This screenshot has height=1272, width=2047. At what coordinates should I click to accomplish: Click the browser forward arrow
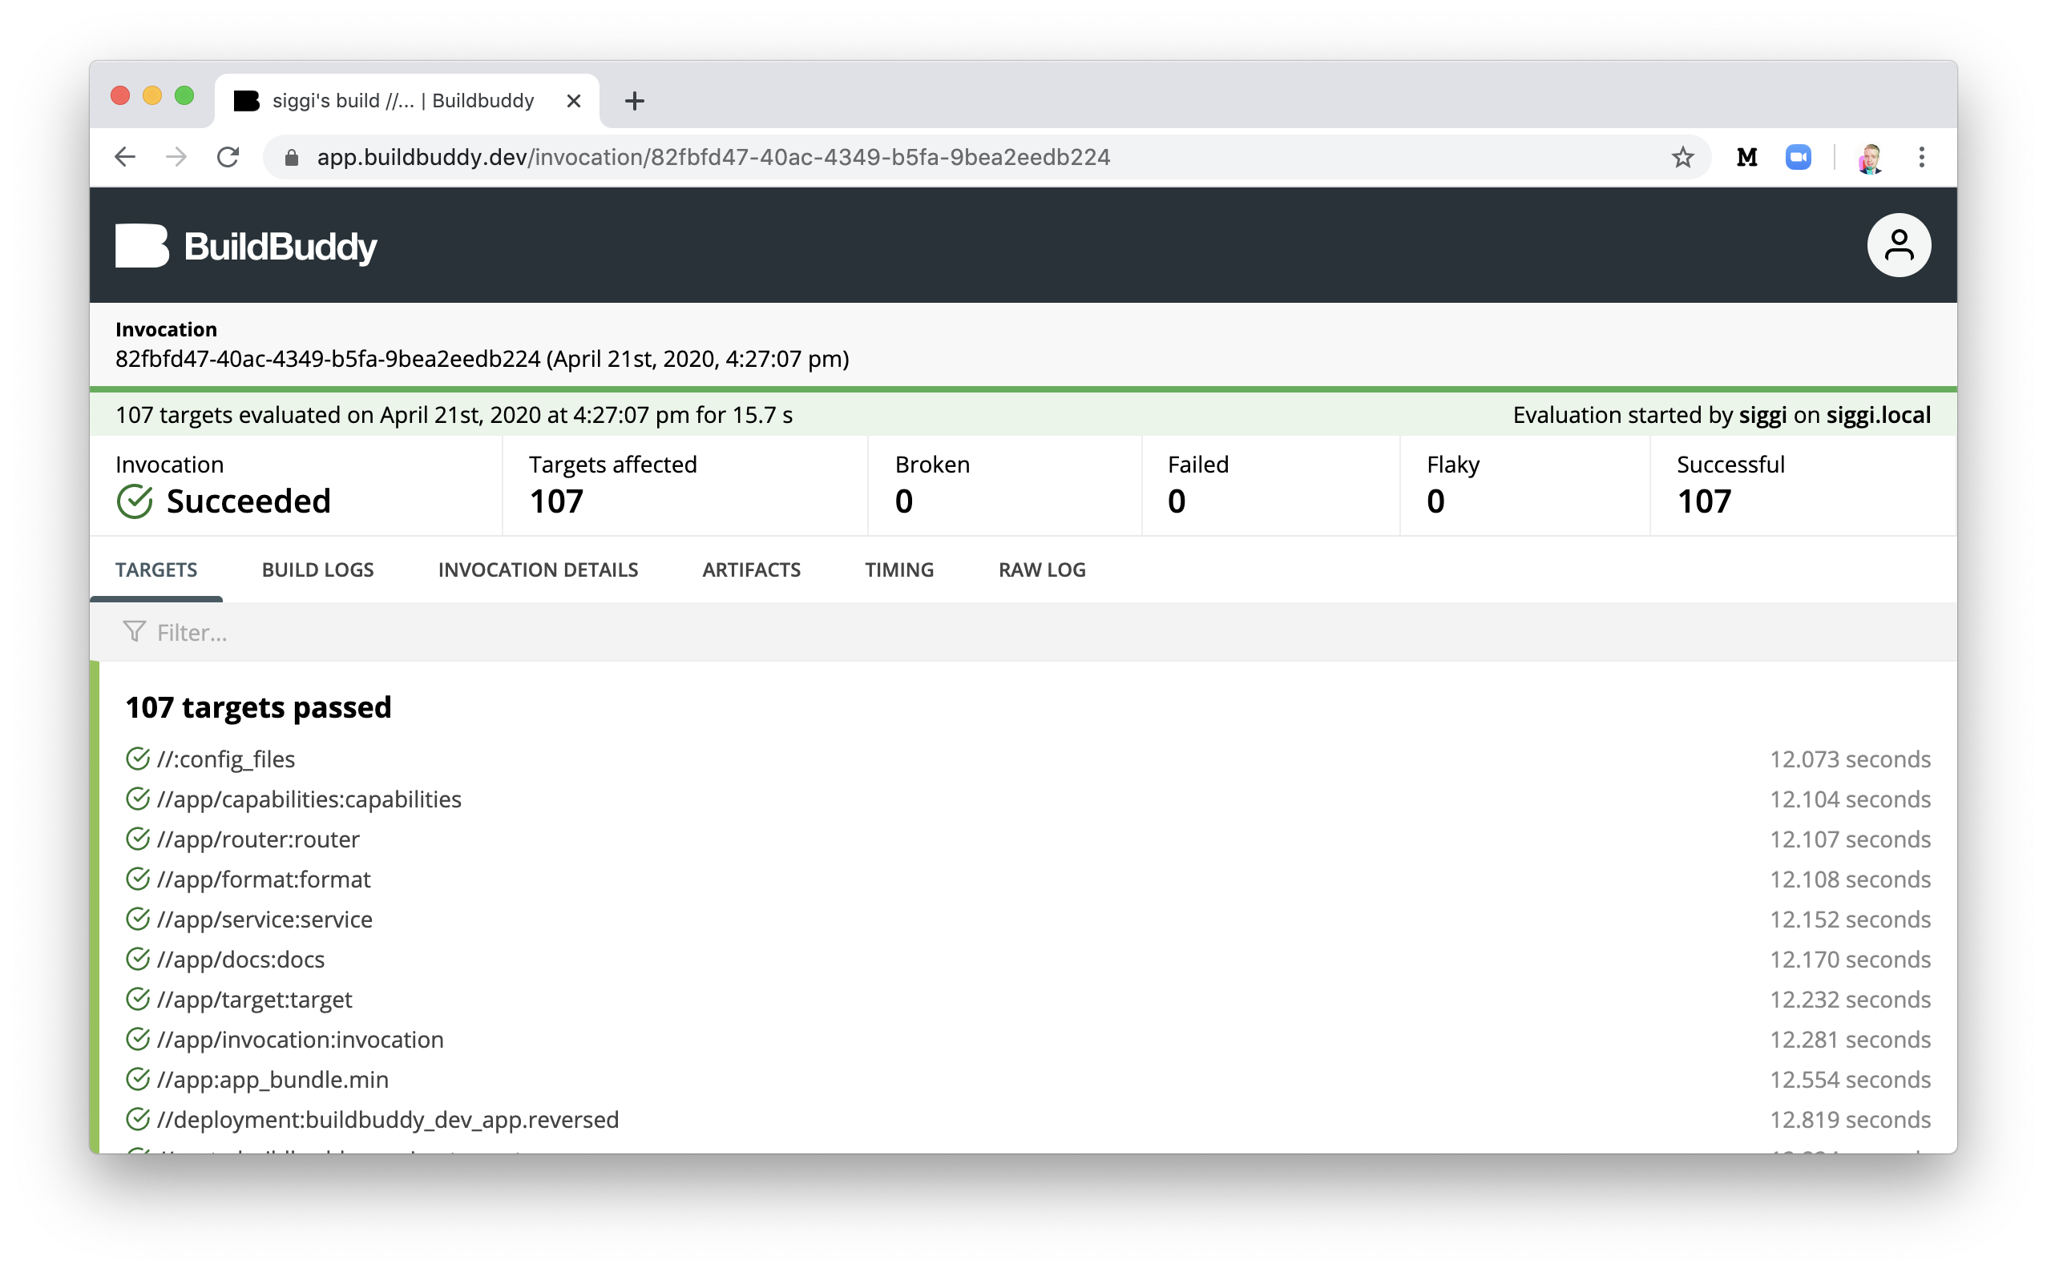(176, 157)
